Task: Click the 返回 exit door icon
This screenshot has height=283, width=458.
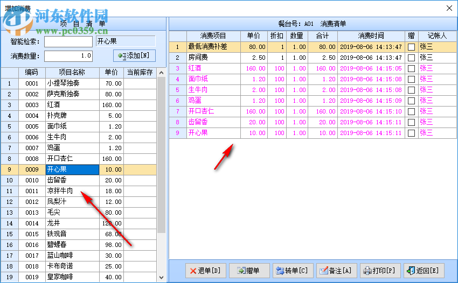Action: tap(411, 271)
